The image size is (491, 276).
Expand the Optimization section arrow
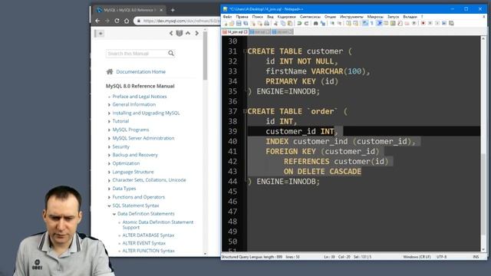tap(109, 163)
